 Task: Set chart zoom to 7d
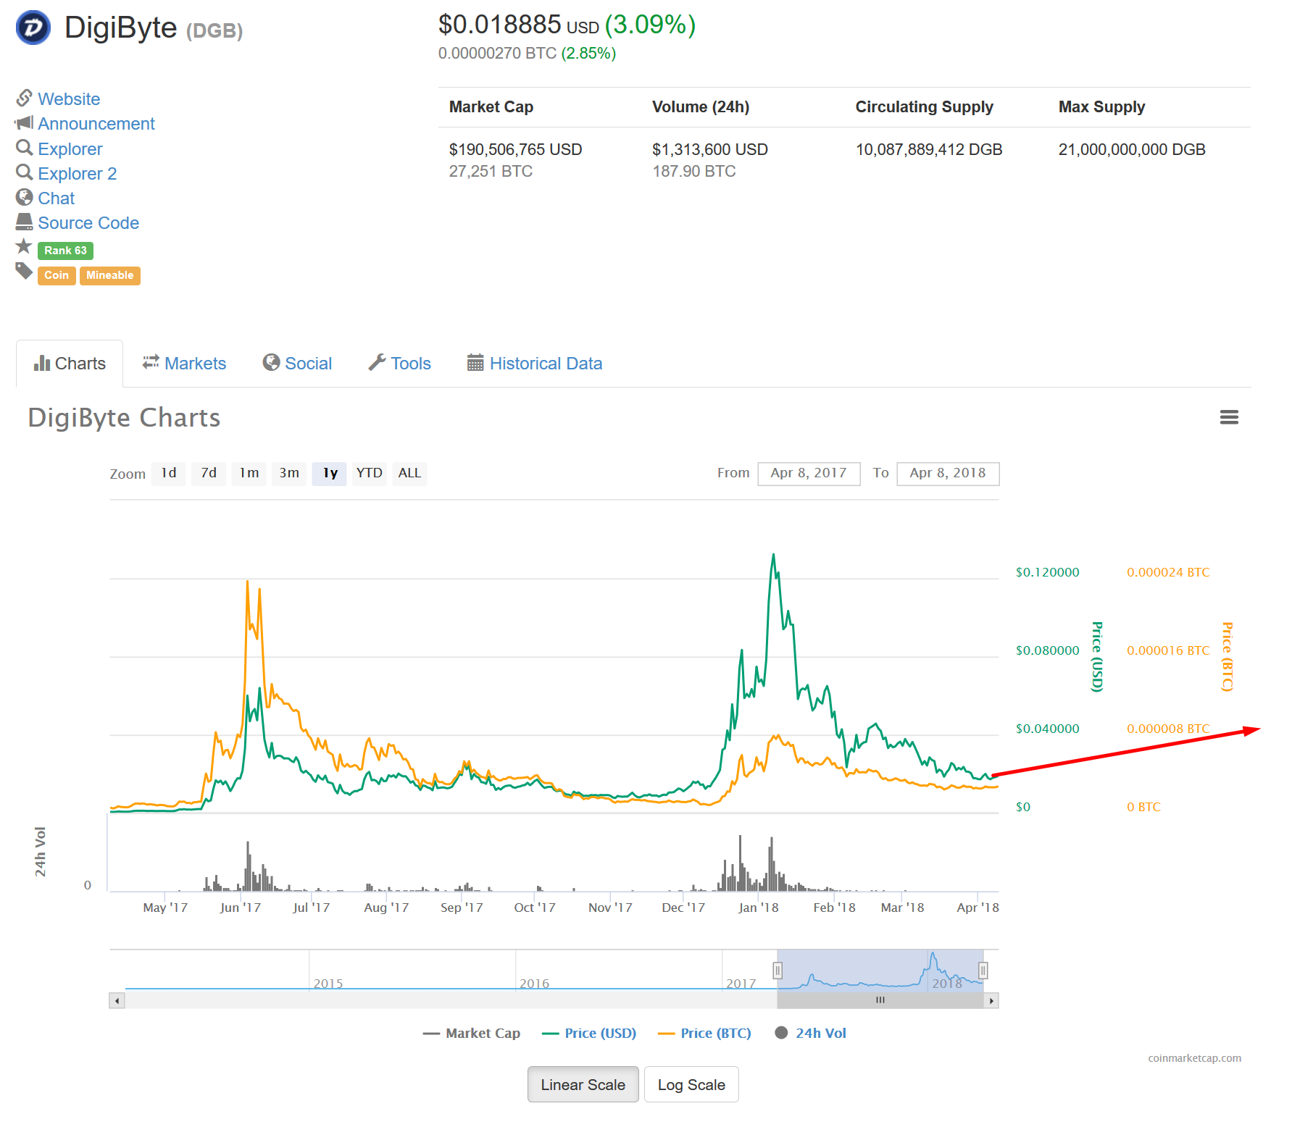pyautogui.click(x=209, y=473)
